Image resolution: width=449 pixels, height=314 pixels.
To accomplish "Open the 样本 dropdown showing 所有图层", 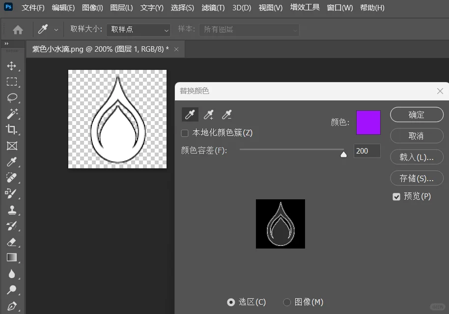I will click(x=249, y=30).
